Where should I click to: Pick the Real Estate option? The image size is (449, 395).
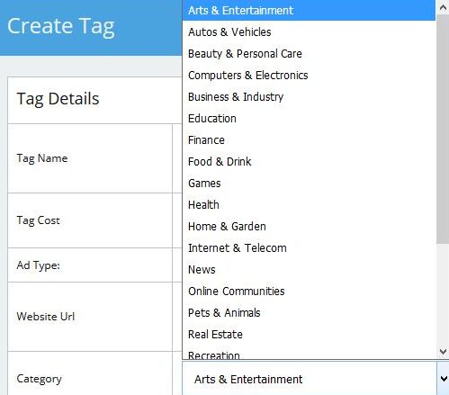(x=309, y=335)
